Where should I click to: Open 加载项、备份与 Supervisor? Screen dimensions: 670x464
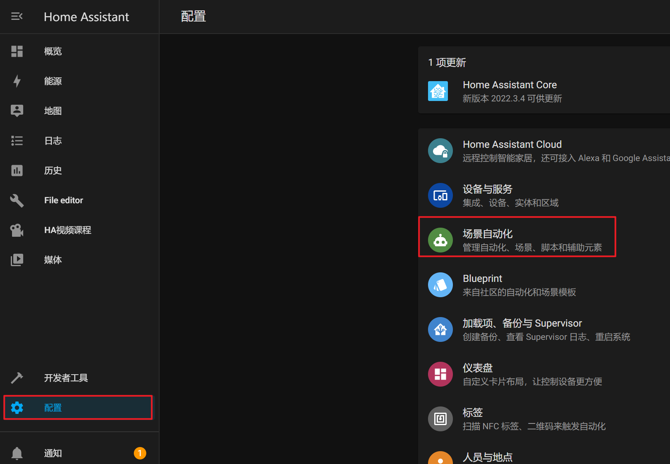click(544, 329)
